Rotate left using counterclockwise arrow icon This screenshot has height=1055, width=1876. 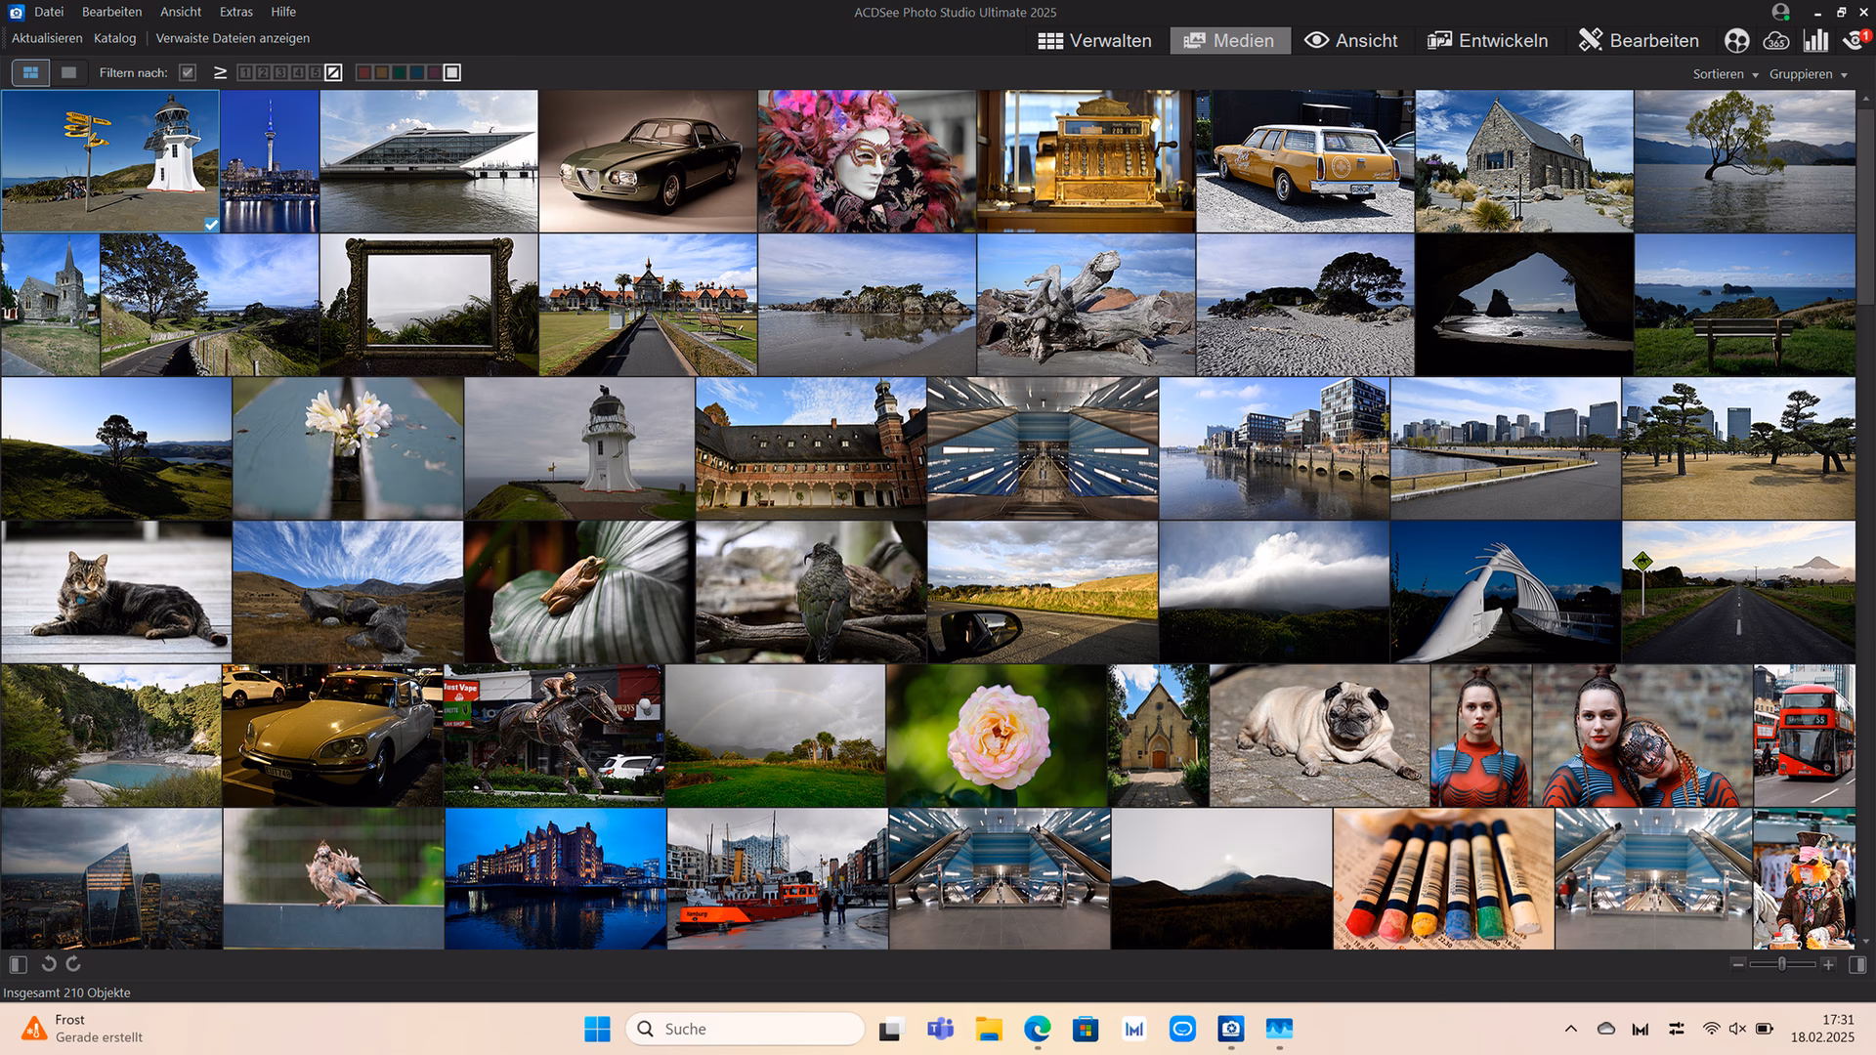coord(48,964)
